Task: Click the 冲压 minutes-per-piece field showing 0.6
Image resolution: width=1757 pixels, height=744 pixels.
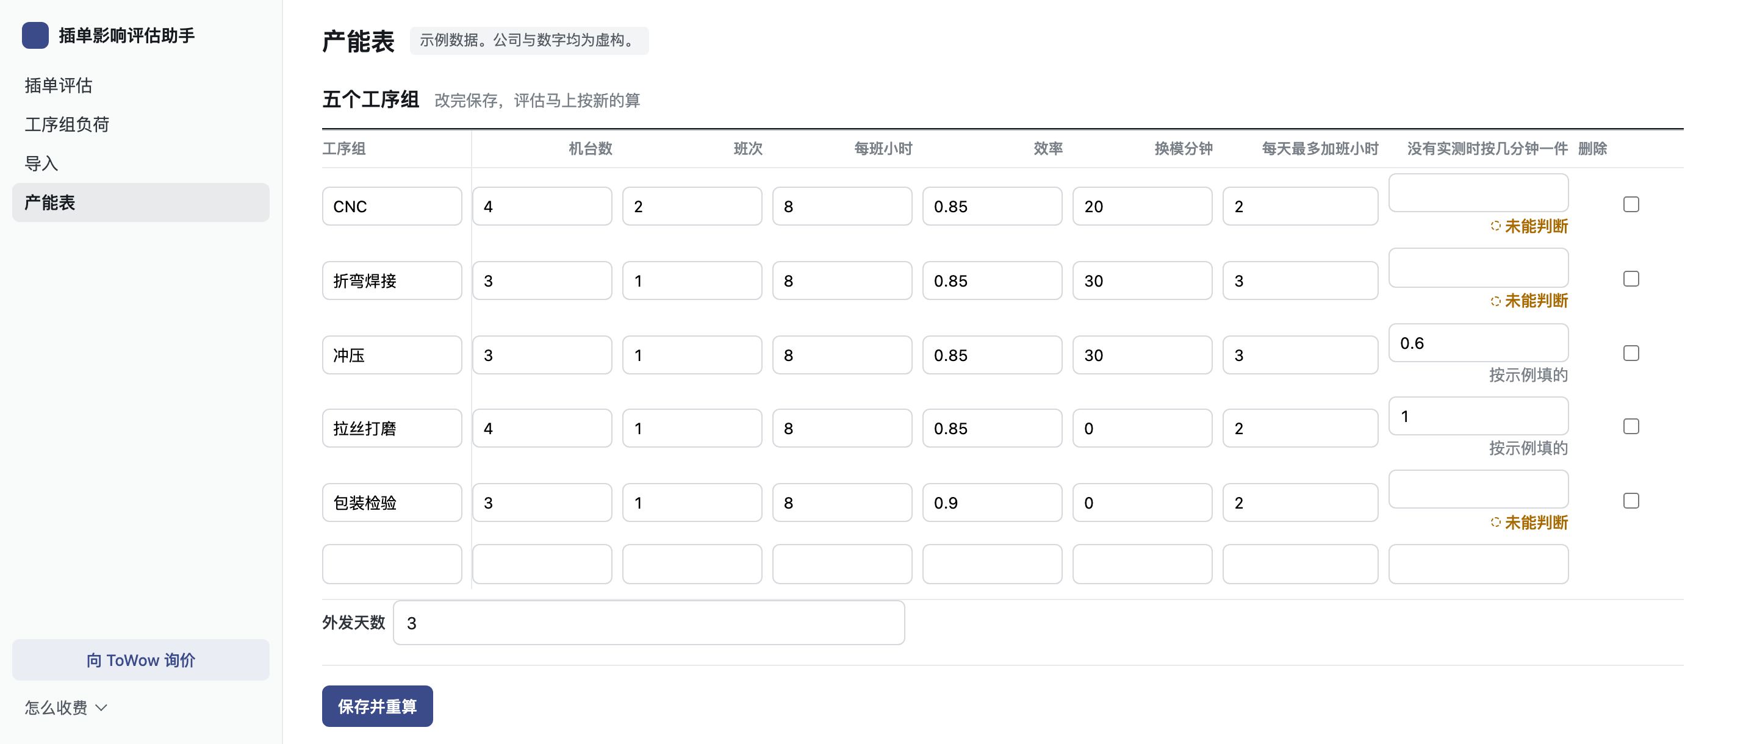Action: pyautogui.click(x=1479, y=342)
